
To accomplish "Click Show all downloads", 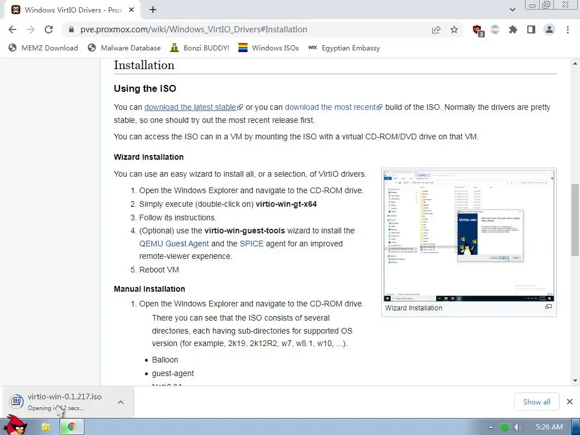I will 537,402.
